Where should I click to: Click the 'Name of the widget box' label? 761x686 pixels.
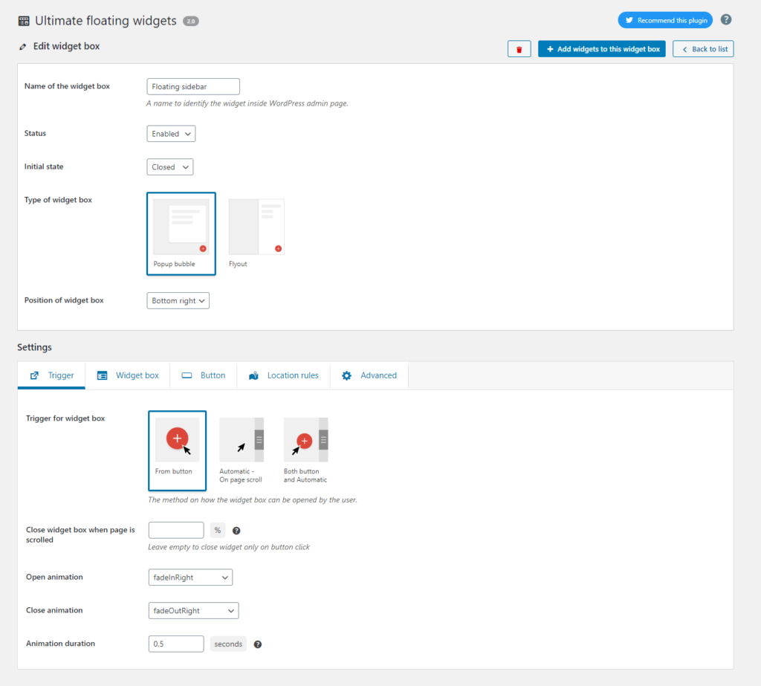tap(67, 86)
